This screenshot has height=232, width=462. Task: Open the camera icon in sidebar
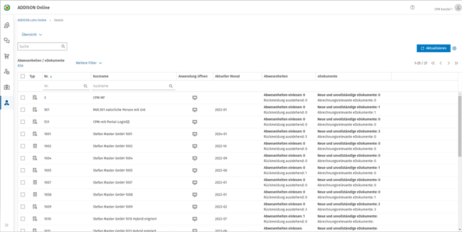click(x=7, y=87)
